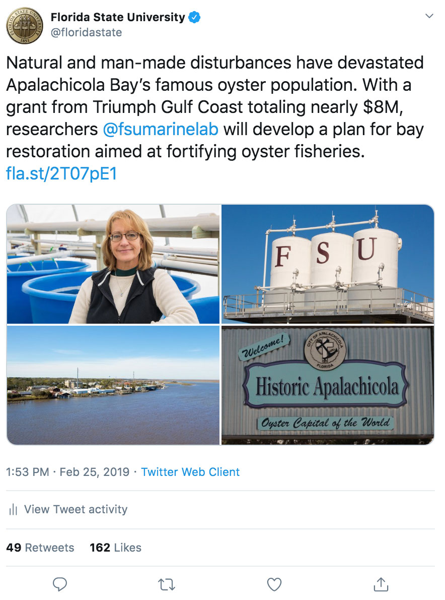View the 49 Retweets list
Screen dimensions: 445x600
click(40, 548)
